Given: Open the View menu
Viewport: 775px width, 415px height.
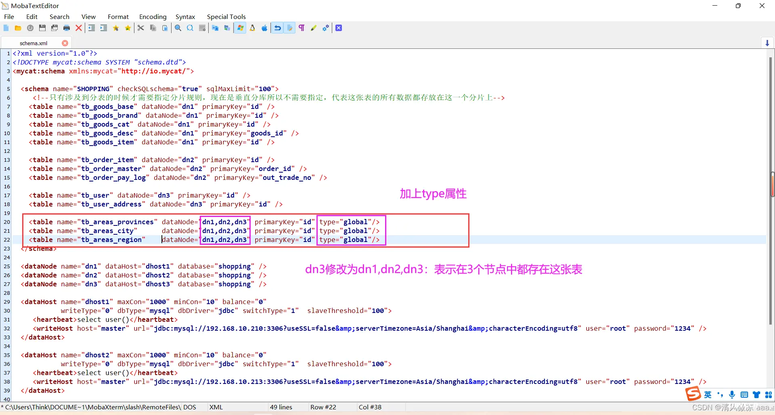Looking at the screenshot, I should 88,17.
